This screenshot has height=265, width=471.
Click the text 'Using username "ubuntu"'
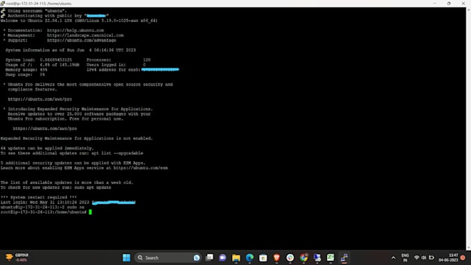point(37,11)
